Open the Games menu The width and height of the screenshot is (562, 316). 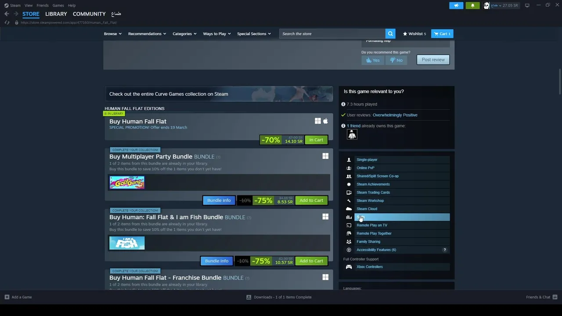(58, 5)
